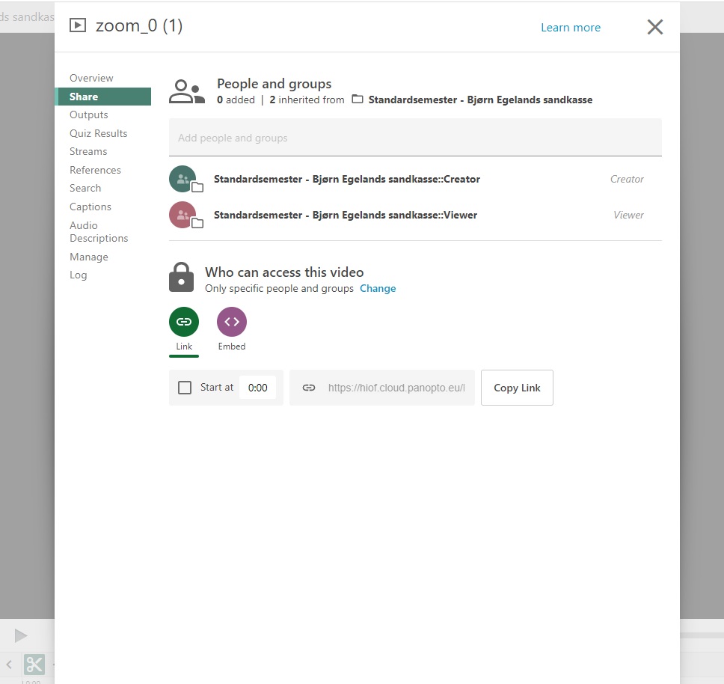Open the Quiz Results tab
724x684 pixels.
(98, 133)
